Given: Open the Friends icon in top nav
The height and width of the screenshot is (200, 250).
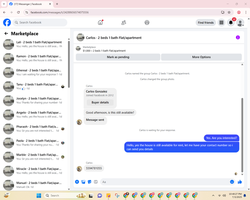Looking at the screenshot, I should tap(123, 22).
